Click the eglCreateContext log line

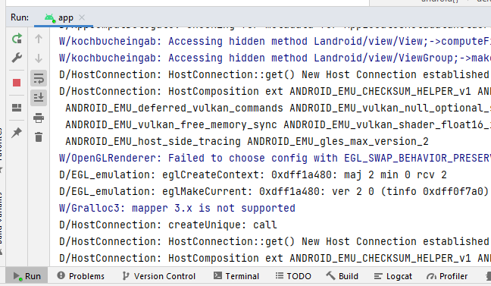tap(253, 174)
